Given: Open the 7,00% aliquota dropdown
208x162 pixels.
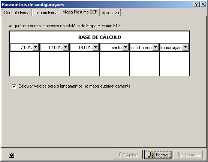Looking at the screenshot, I should [x=36, y=47].
